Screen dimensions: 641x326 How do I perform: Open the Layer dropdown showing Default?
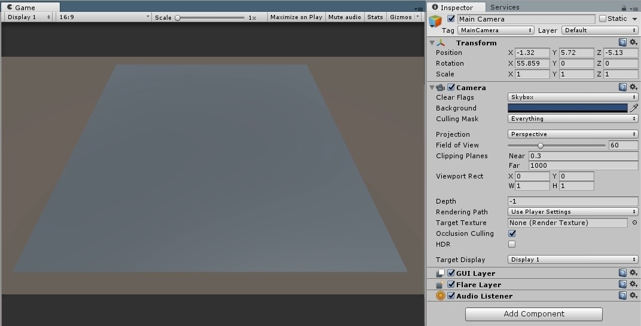(x=600, y=30)
